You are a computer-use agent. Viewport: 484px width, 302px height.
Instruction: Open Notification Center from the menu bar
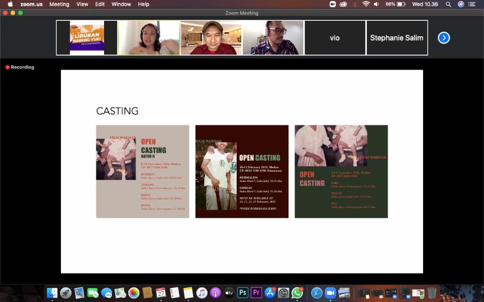[x=472, y=4]
